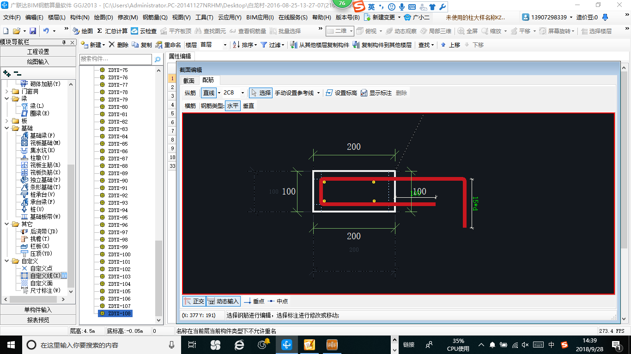Open 手动设置参考线 dropdown
This screenshot has width=631, height=354.
pyautogui.click(x=318, y=93)
